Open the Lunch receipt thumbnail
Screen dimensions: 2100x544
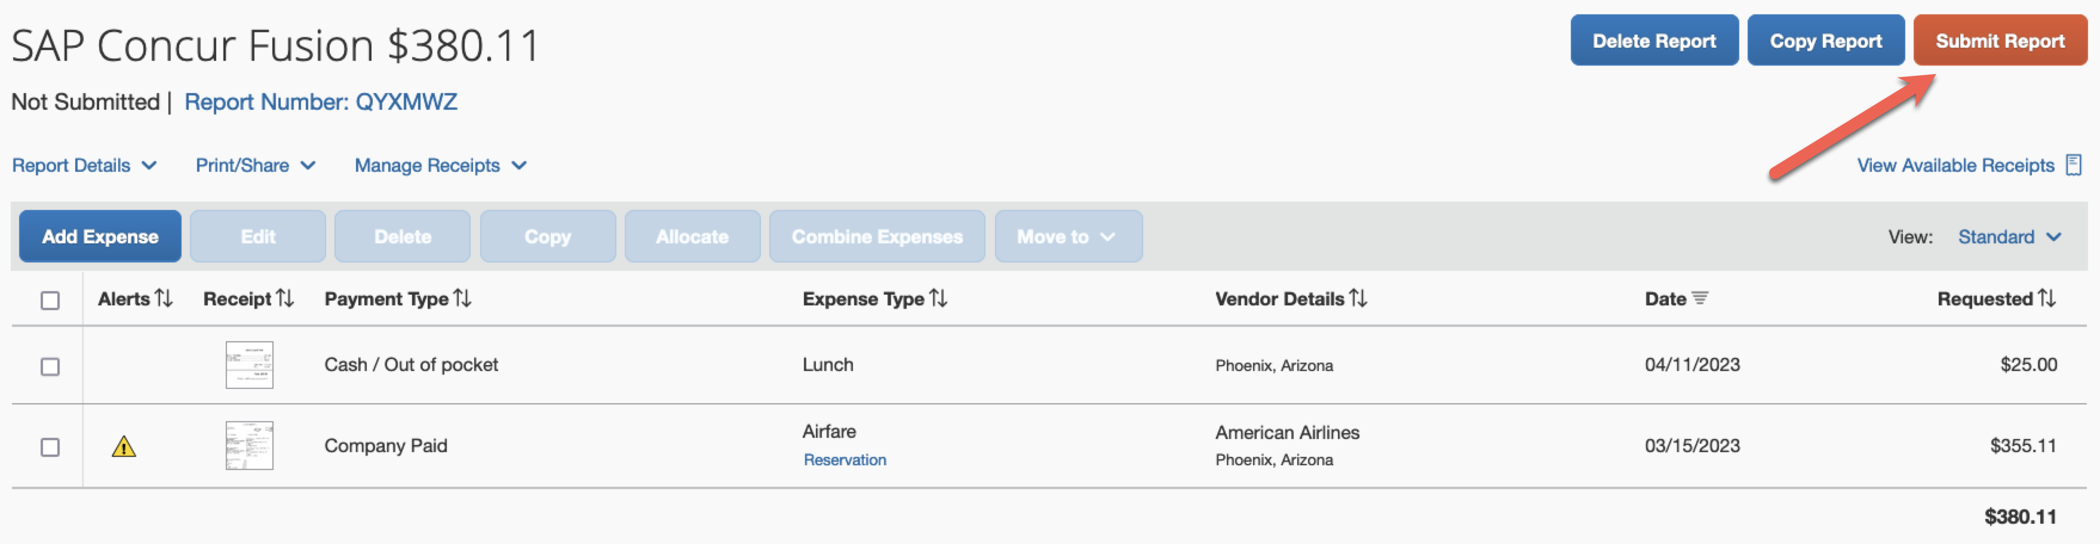tap(250, 365)
